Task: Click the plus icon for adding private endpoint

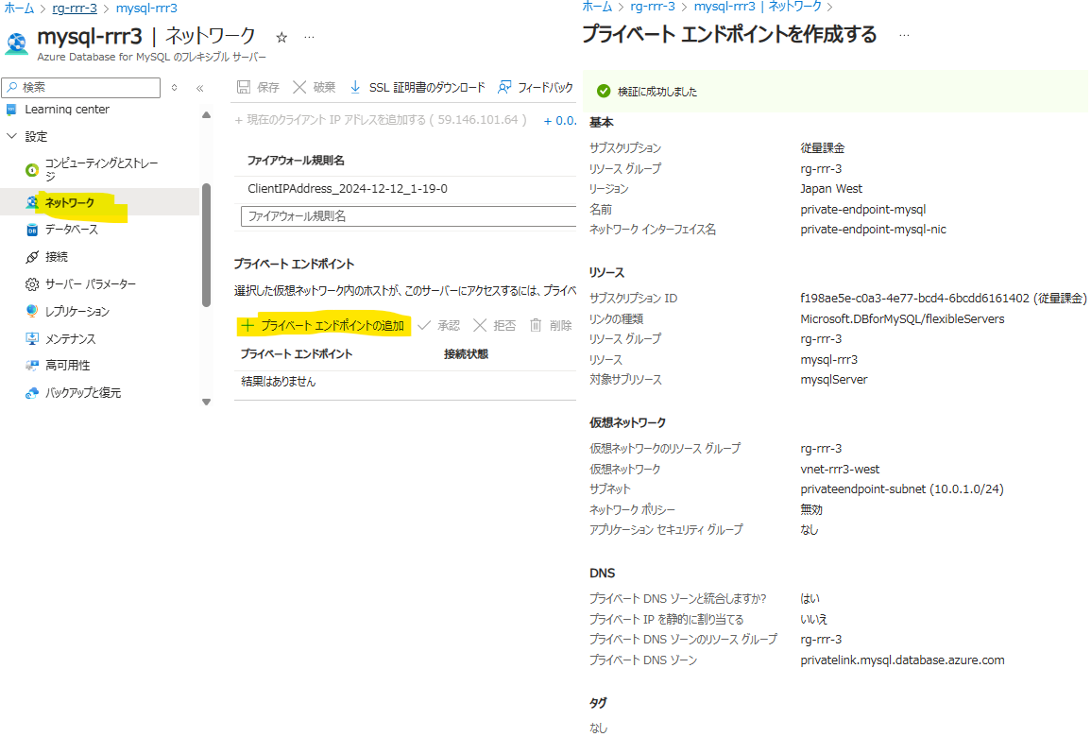Action: tap(247, 326)
